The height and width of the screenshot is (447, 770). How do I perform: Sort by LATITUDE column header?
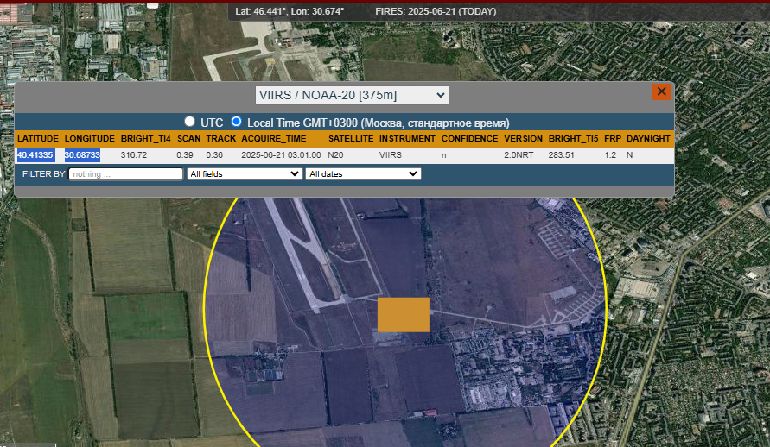tap(38, 139)
